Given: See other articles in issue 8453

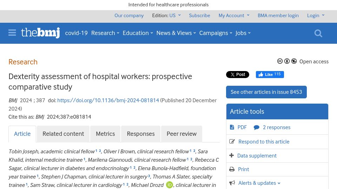Looking at the screenshot, I should [x=266, y=92].
